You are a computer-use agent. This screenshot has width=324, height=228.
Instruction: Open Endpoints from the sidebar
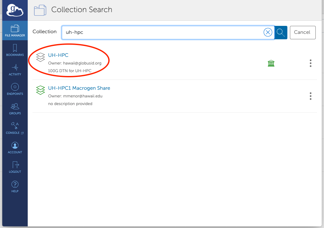pyautogui.click(x=15, y=89)
